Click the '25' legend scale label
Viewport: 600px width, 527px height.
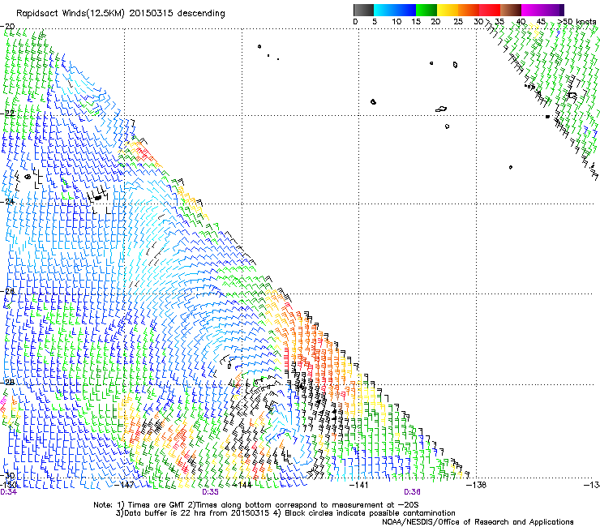(458, 21)
